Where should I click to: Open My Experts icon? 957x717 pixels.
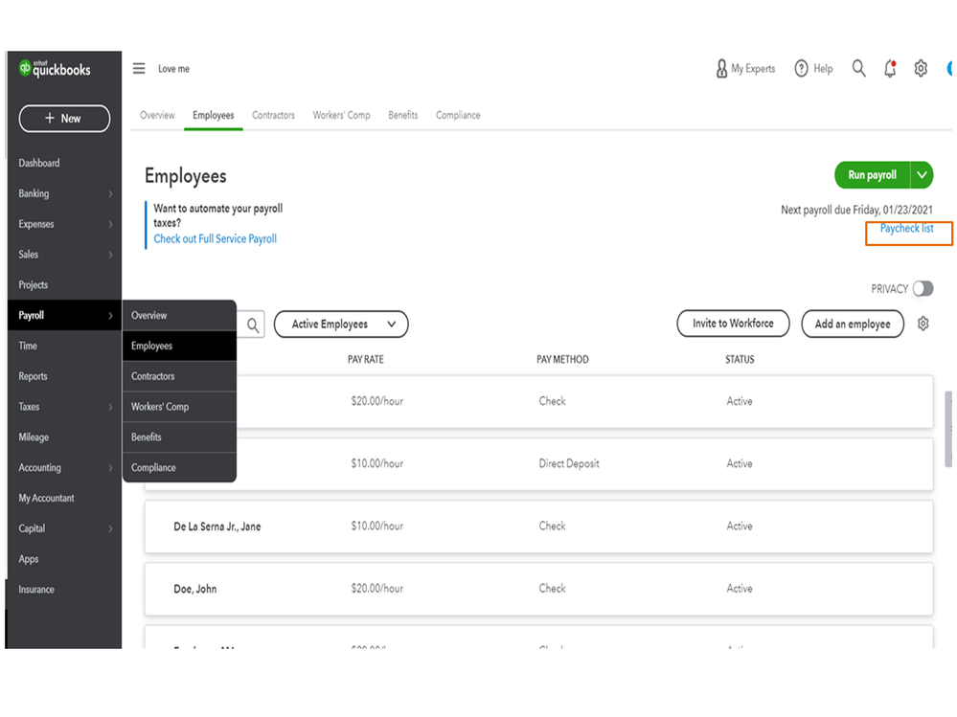(721, 69)
